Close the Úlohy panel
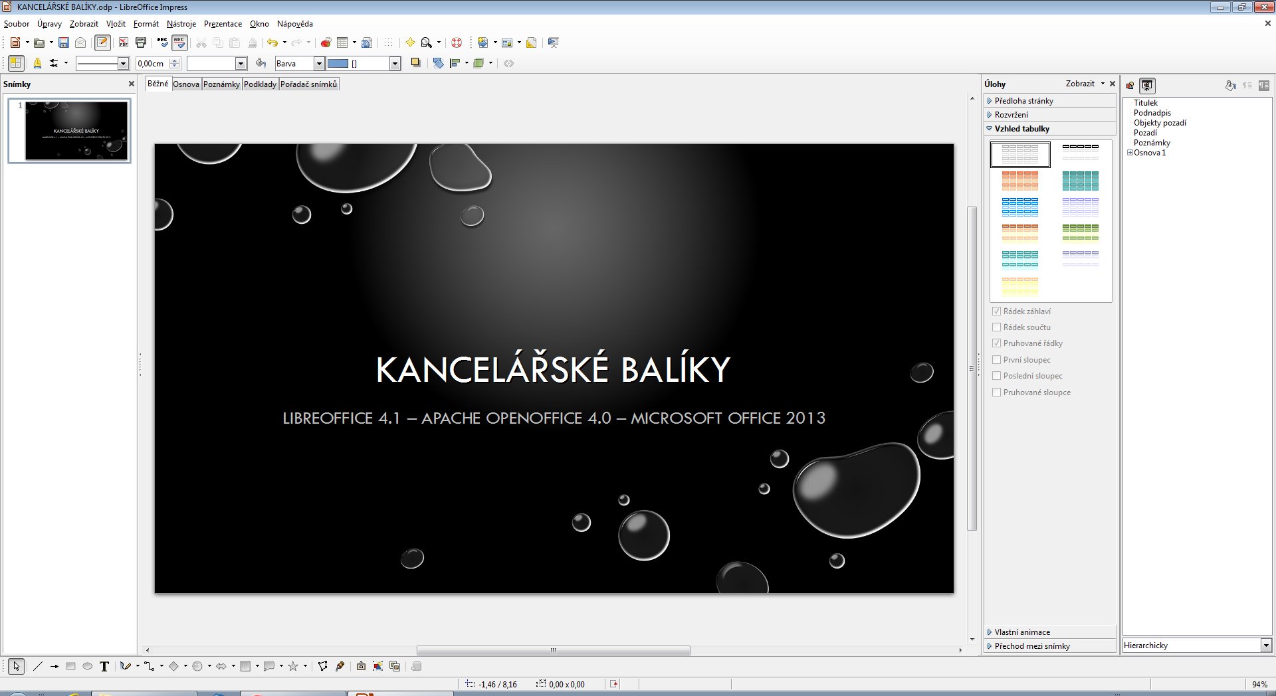1276x696 pixels. click(1113, 84)
